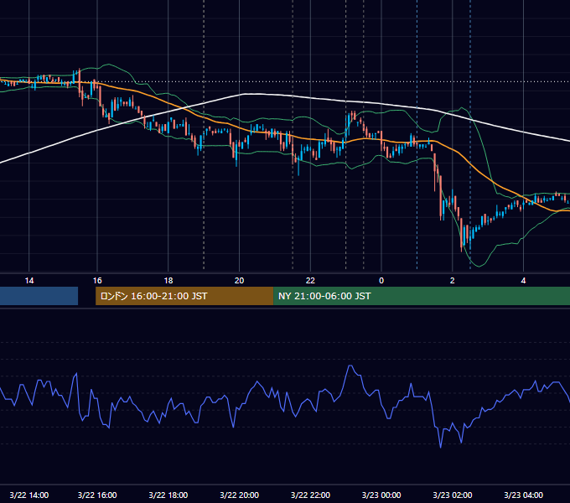Click the hour label 14 on price chart axis
This screenshot has height=503, width=570.
[29, 280]
